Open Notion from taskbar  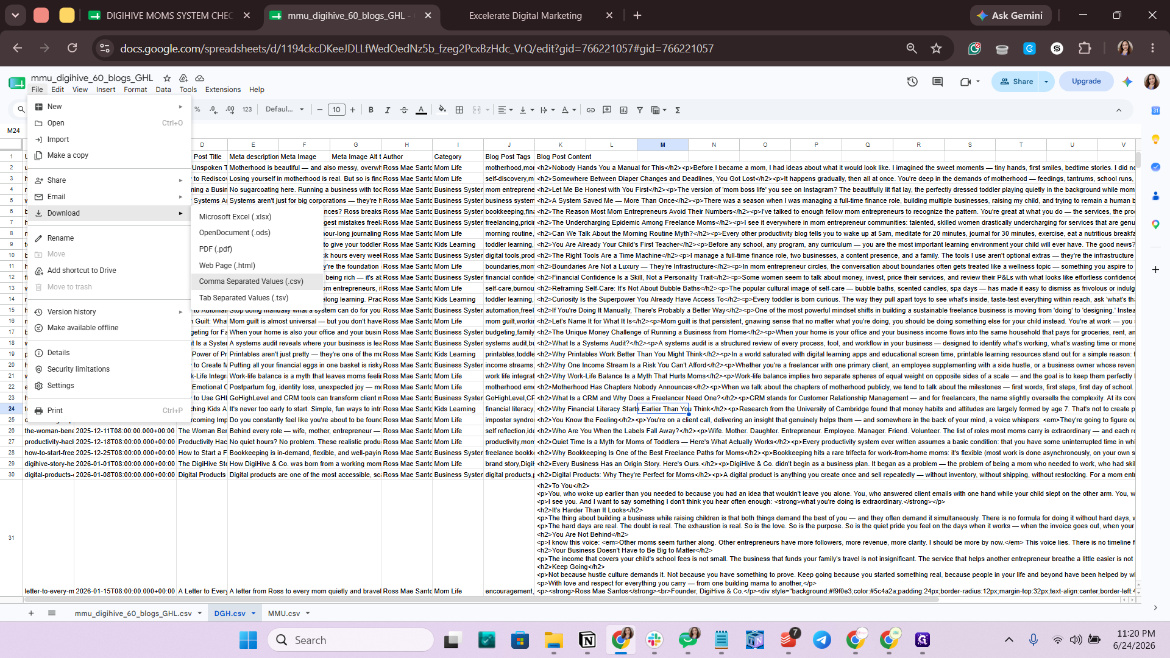(587, 640)
